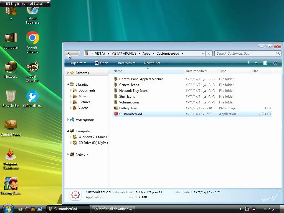
Task: Click the Control Panel Applets Sidebar folder icon
Action: point(116,79)
